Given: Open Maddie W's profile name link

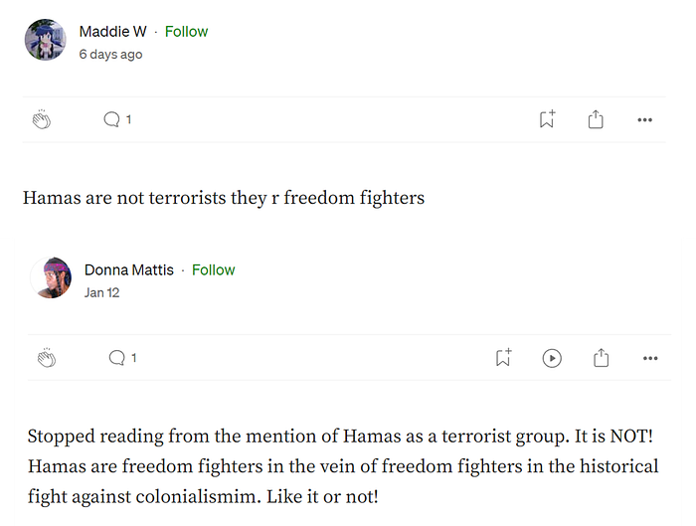Looking at the screenshot, I should [x=112, y=32].
